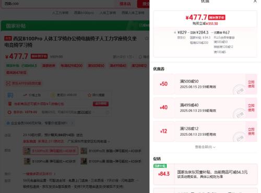Click the 促销 section heading
The width and height of the screenshot is (261, 193).
[157, 159]
